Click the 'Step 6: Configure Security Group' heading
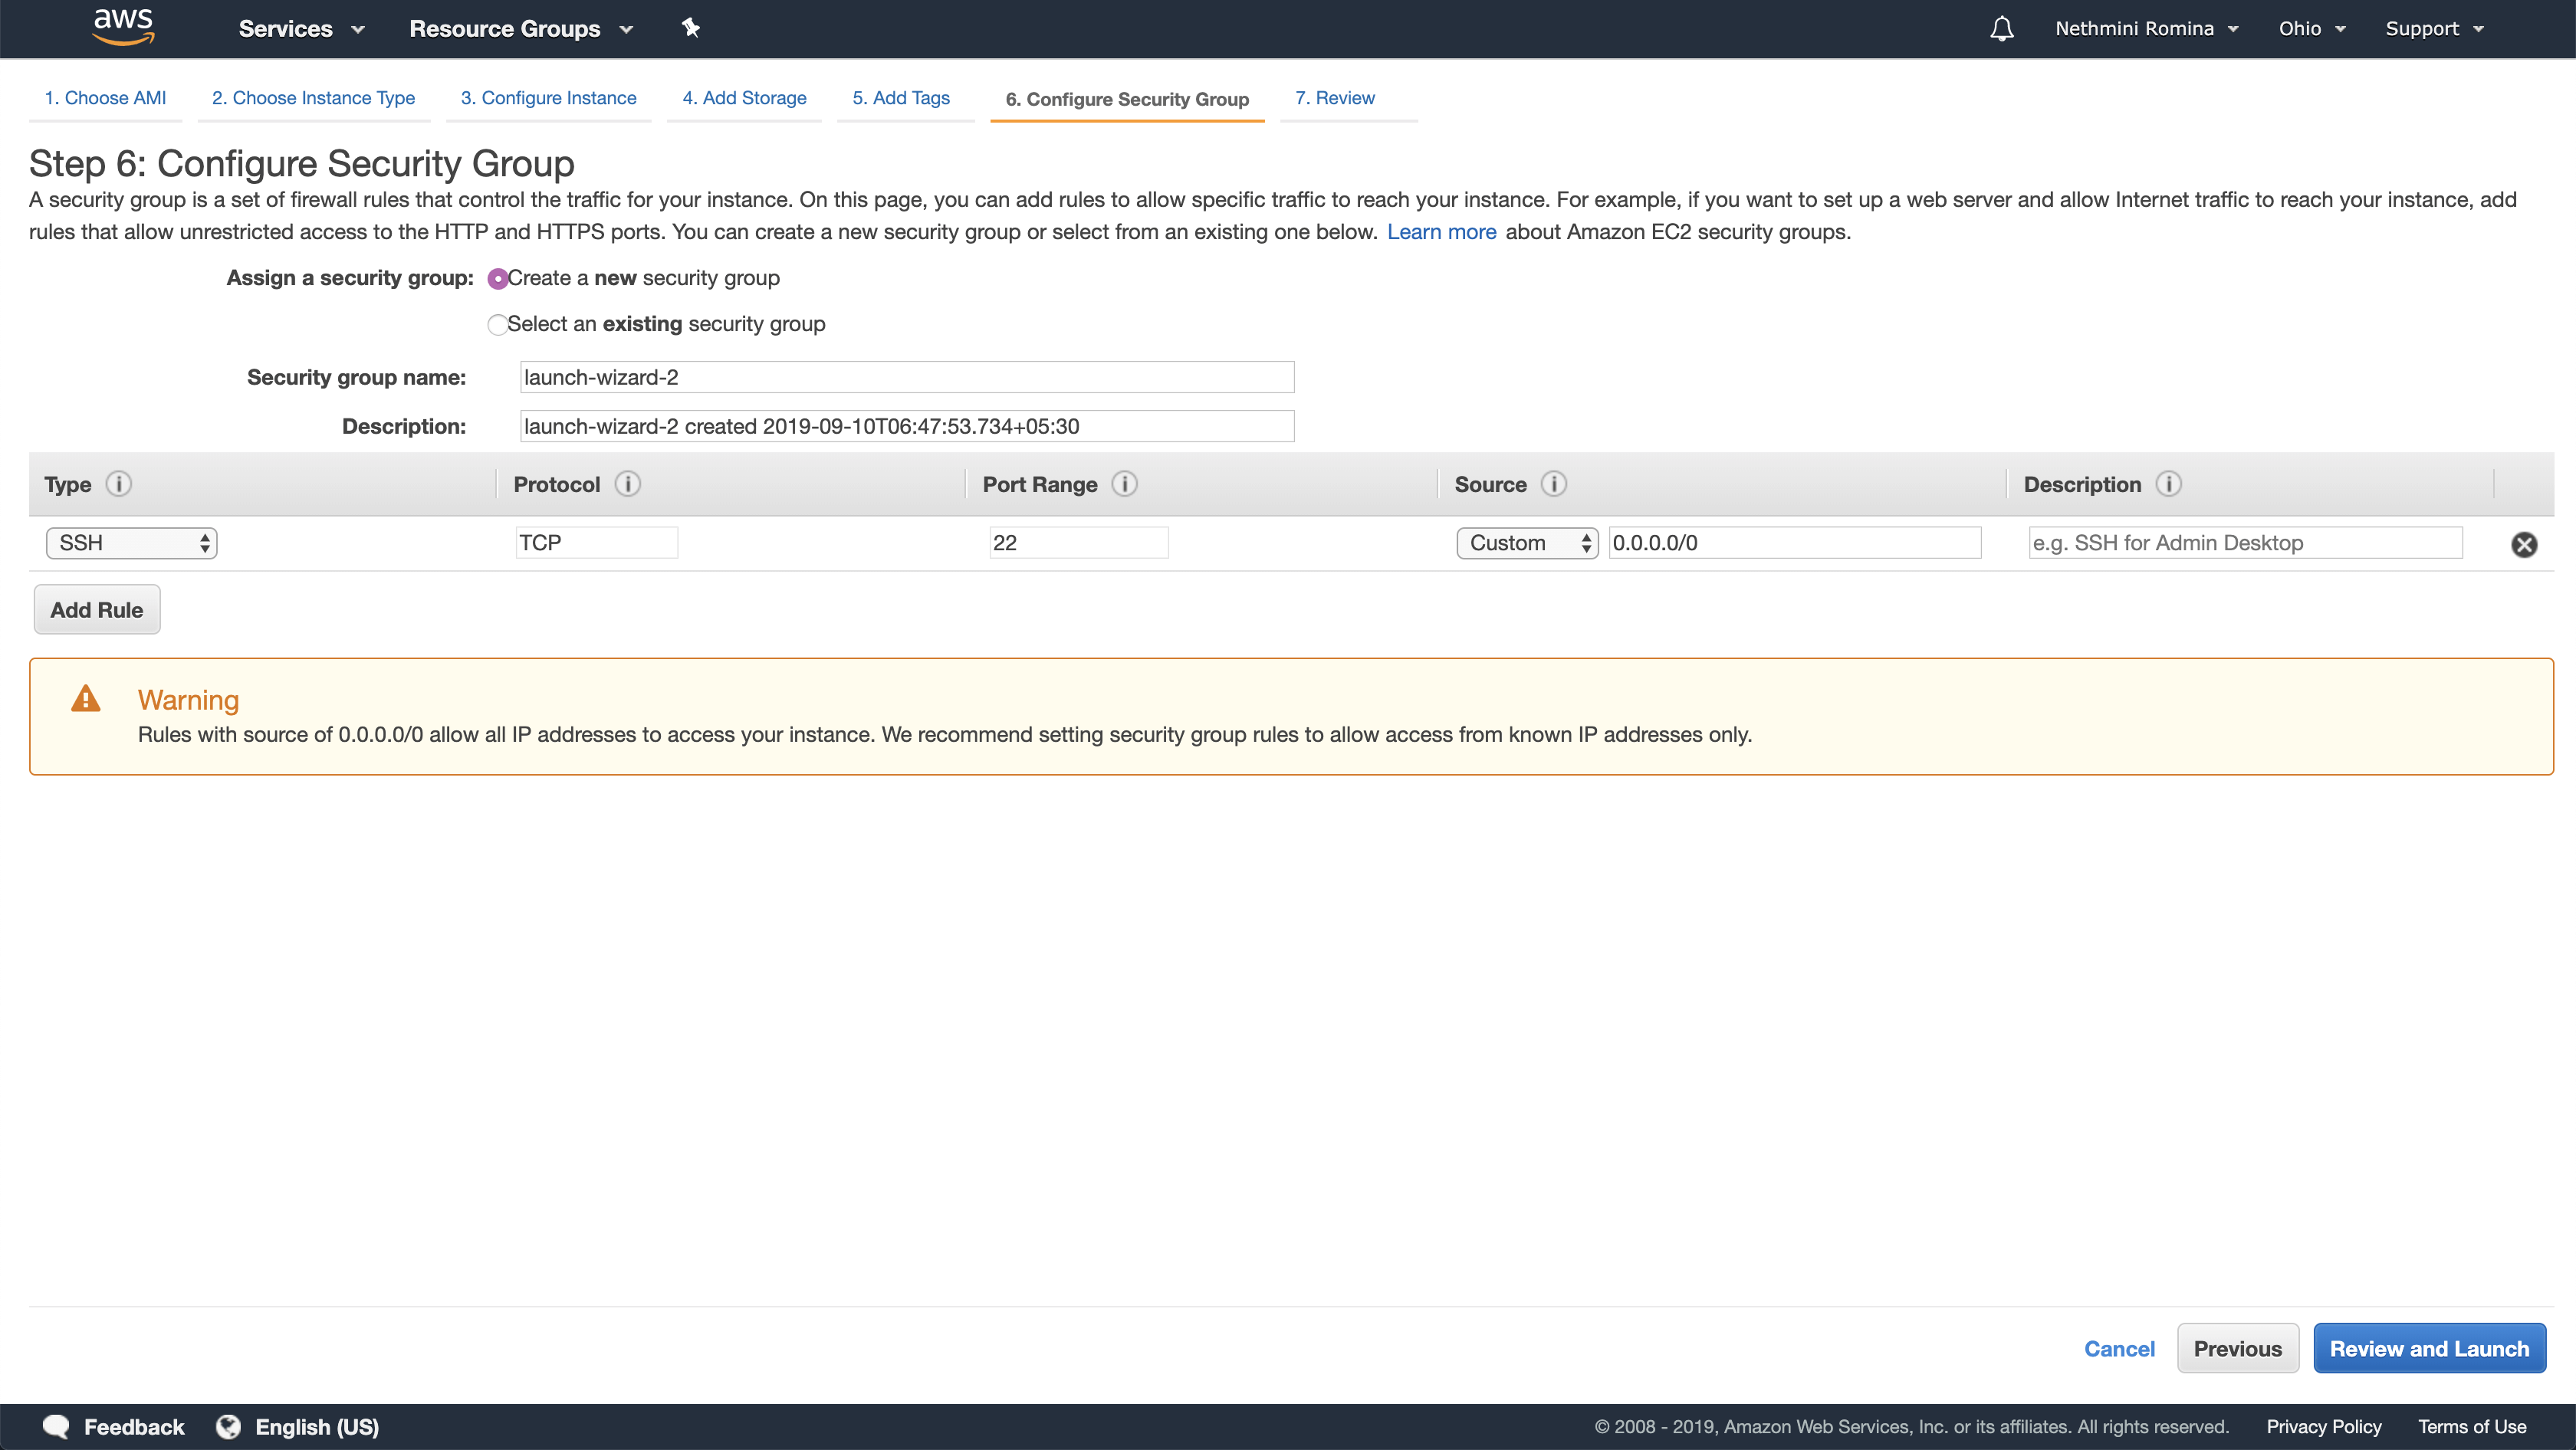Viewport: 2576px width, 1450px height. 301,163
